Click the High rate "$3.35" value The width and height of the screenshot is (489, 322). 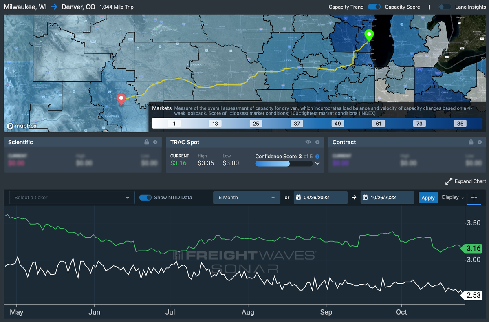click(206, 163)
